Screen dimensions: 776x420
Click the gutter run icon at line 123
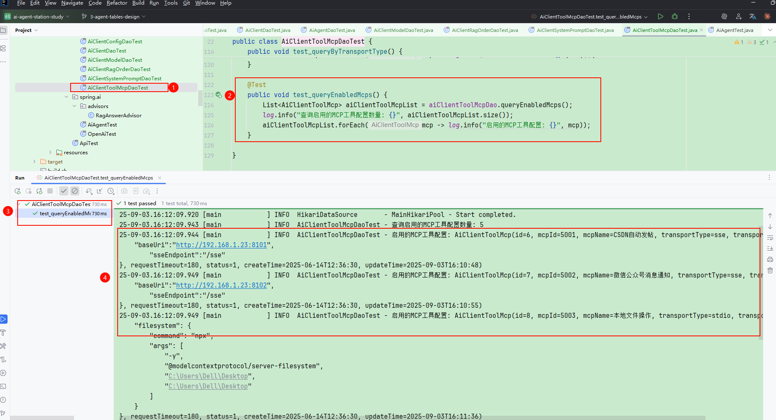(x=218, y=95)
